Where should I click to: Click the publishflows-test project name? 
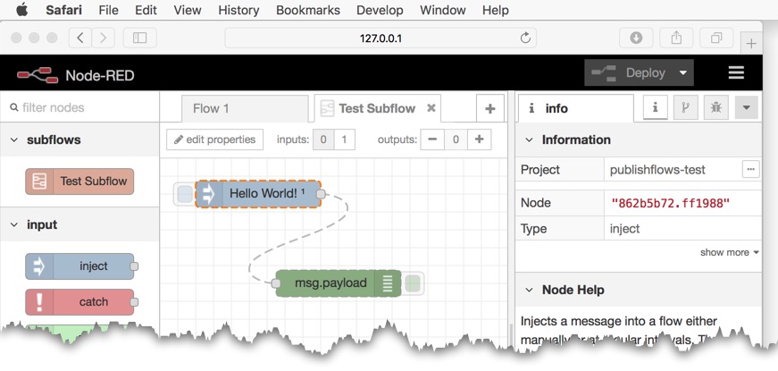pyautogui.click(x=657, y=170)
